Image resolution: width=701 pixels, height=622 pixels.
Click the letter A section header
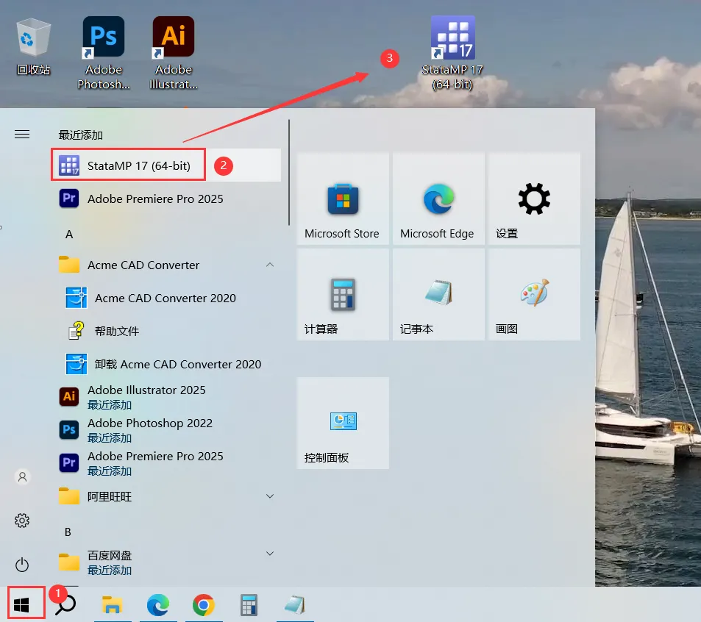pos(69,234)
